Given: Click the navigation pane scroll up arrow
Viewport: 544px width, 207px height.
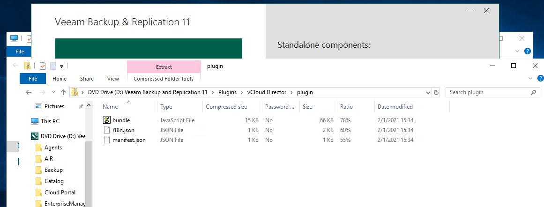Looking at the screenshot, I should (x=89, y=105).
